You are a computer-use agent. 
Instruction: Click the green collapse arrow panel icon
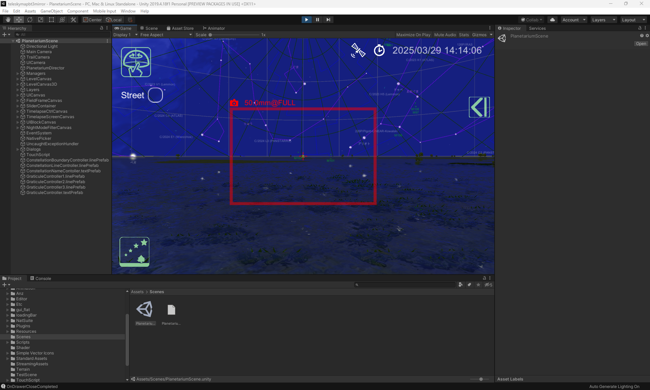pos(479,107)
